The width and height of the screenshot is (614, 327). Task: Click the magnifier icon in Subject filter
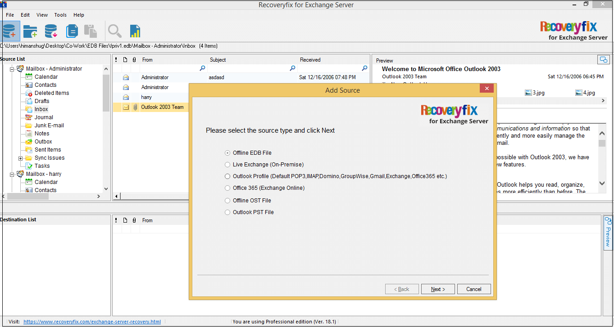coord(292,68)
